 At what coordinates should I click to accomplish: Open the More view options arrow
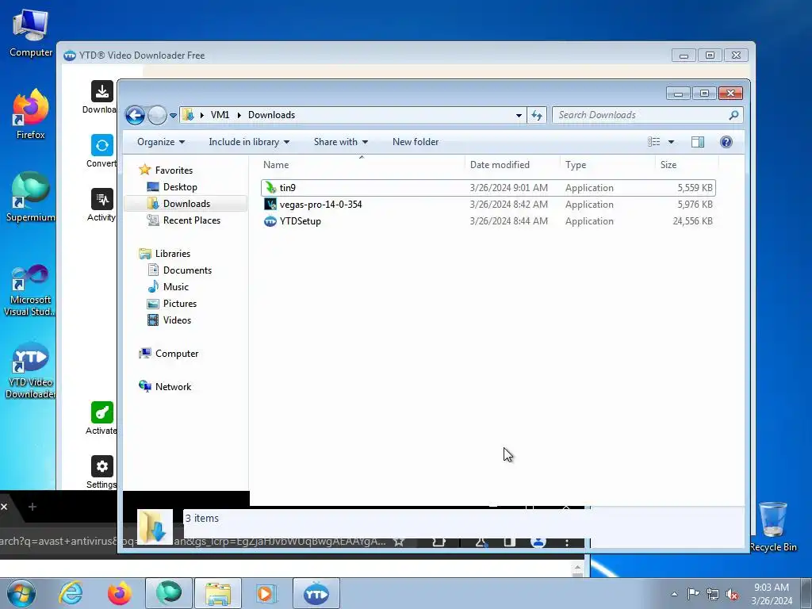pos(671,142)
